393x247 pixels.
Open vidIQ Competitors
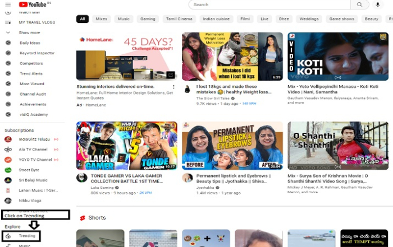(x=31, y=63)
